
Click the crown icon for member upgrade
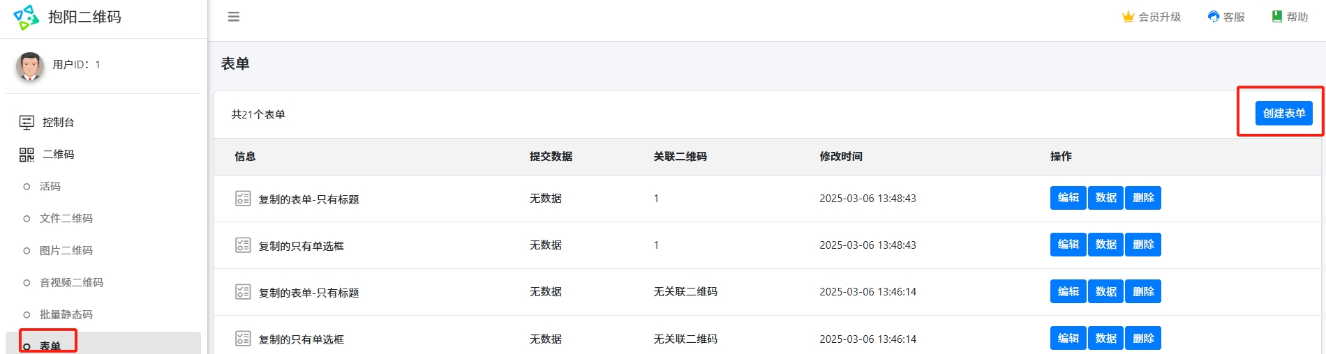click(x=1128, y=17)
